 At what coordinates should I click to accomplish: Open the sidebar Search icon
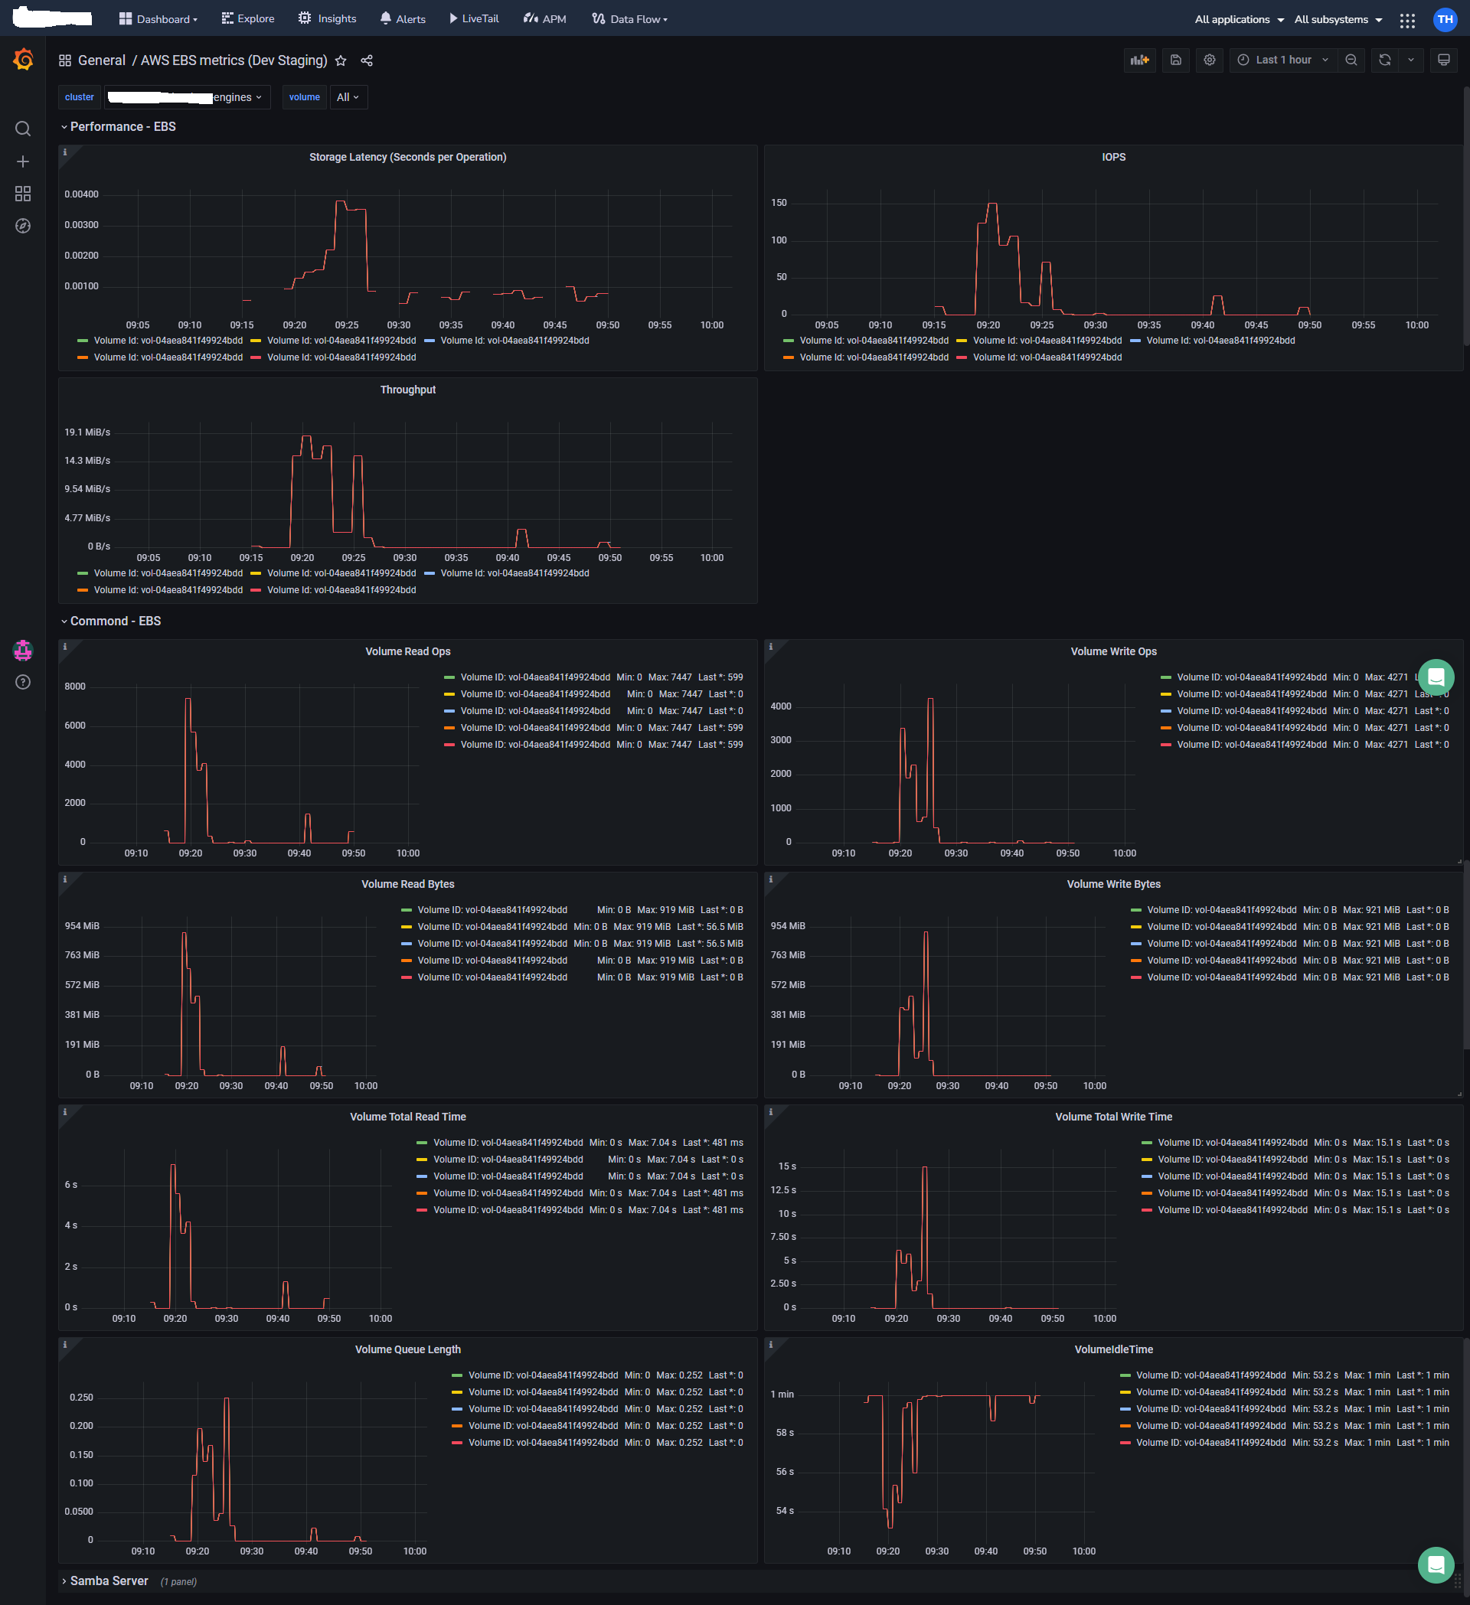23,129
